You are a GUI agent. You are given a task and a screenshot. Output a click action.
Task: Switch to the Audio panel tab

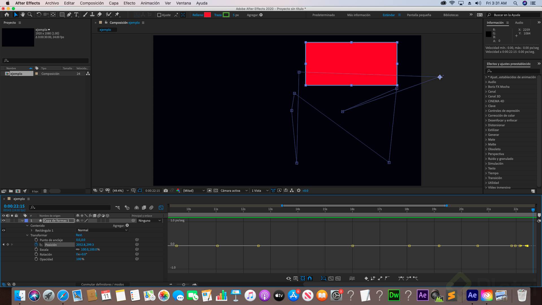[x=519, y=23]
